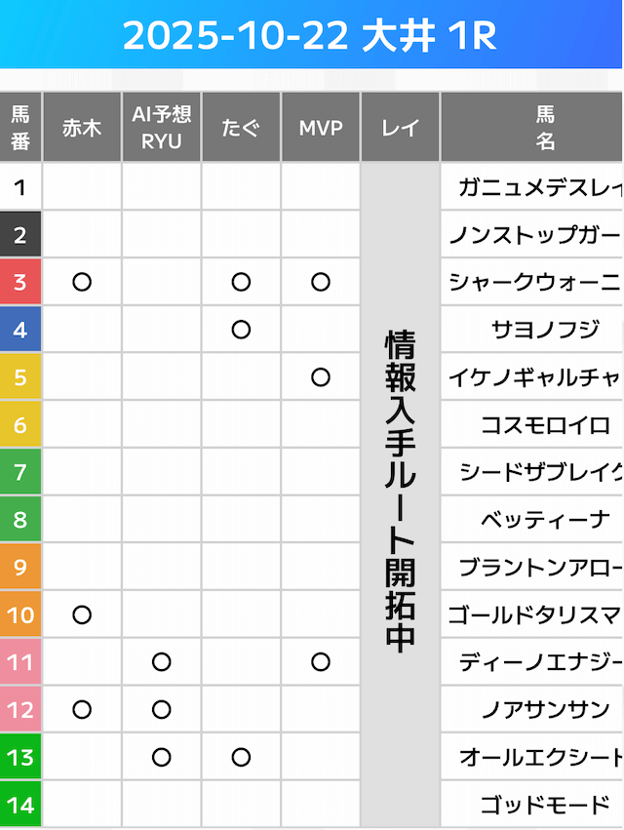Click the MVP circle mark for horse 5

pyautogui.click(x=320, y=377)
